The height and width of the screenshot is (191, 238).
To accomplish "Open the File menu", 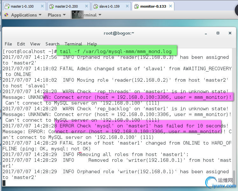I will point(8,44).
